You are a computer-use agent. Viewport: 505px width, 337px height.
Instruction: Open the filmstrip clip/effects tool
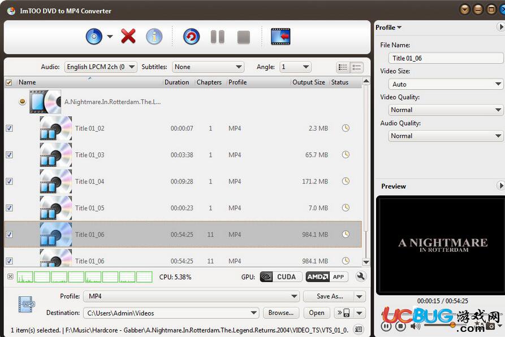(280, 36)
